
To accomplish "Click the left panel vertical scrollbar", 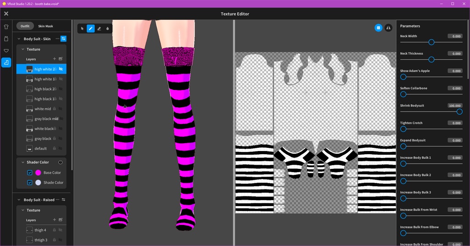I will [72, 95].
